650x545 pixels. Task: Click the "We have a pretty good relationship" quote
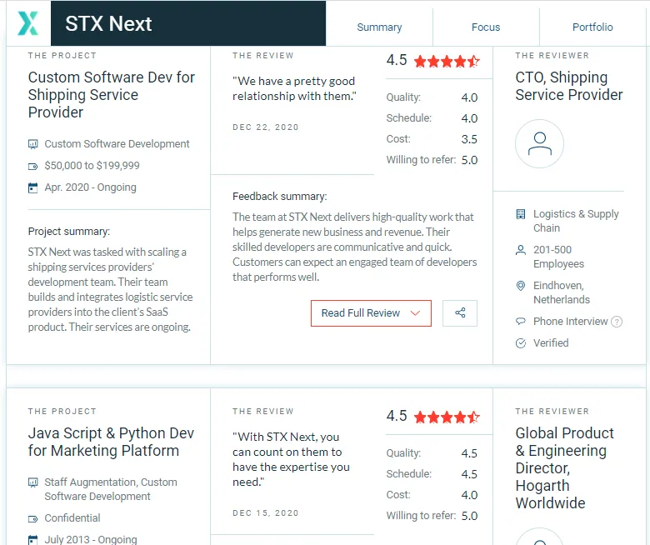point(294,88)
